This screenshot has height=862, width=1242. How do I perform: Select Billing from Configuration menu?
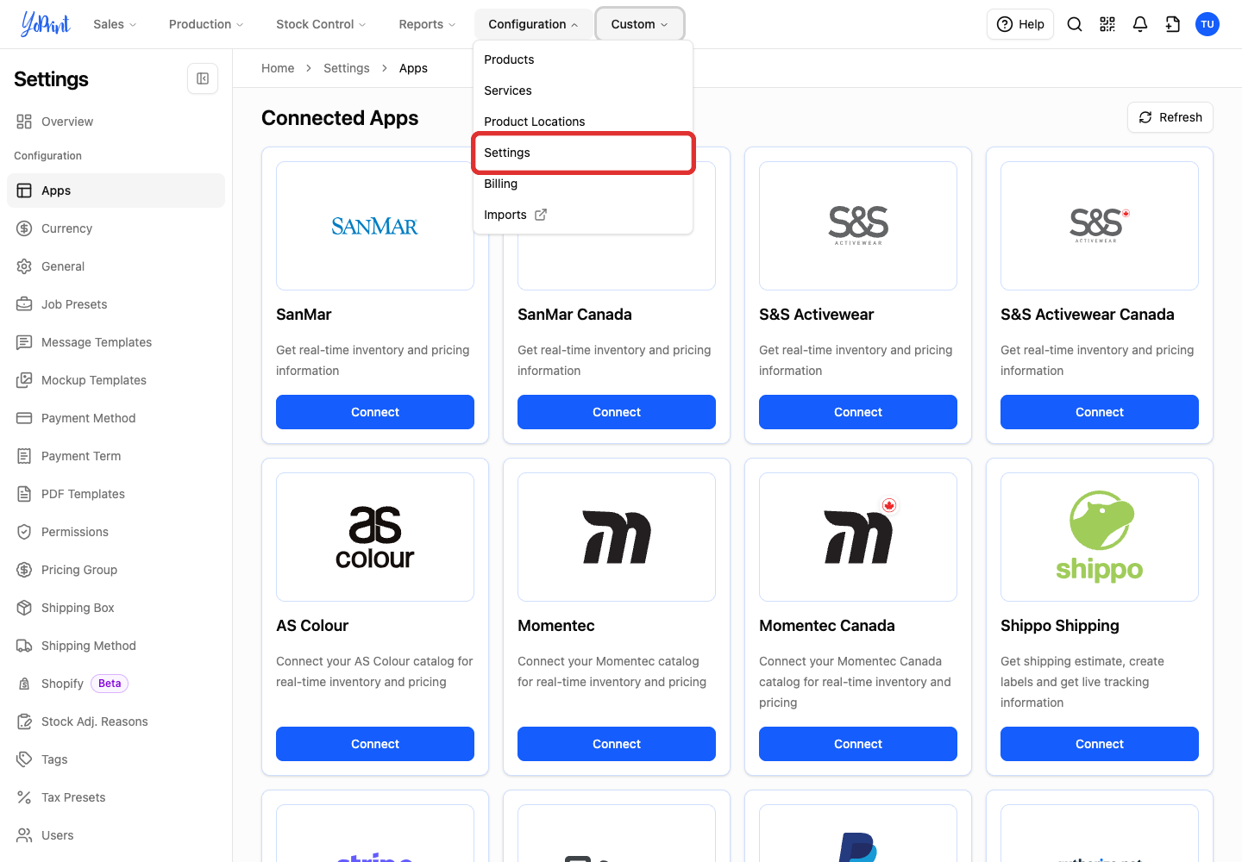click(583, 184)
